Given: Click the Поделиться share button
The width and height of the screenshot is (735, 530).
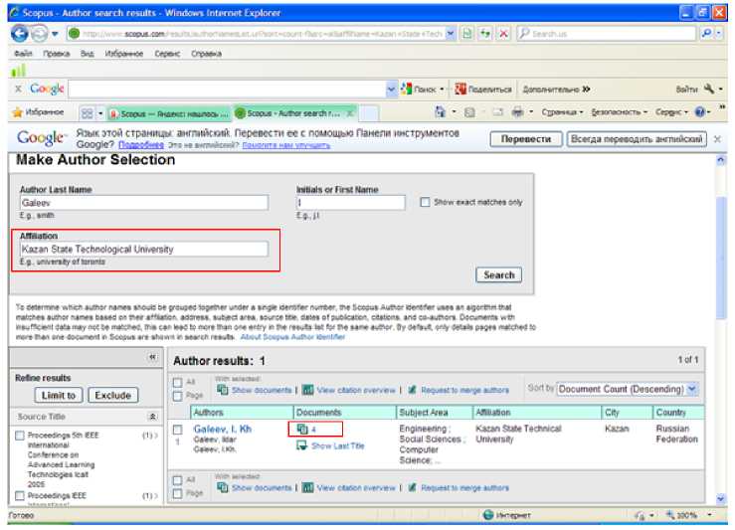Looking at the screenshot, I should click(x=483, y=88).
